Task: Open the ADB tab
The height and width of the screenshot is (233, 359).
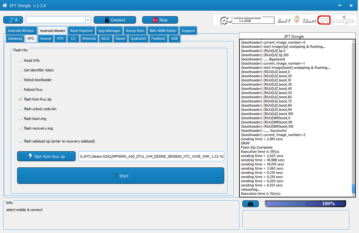Action: pos(174,38)
